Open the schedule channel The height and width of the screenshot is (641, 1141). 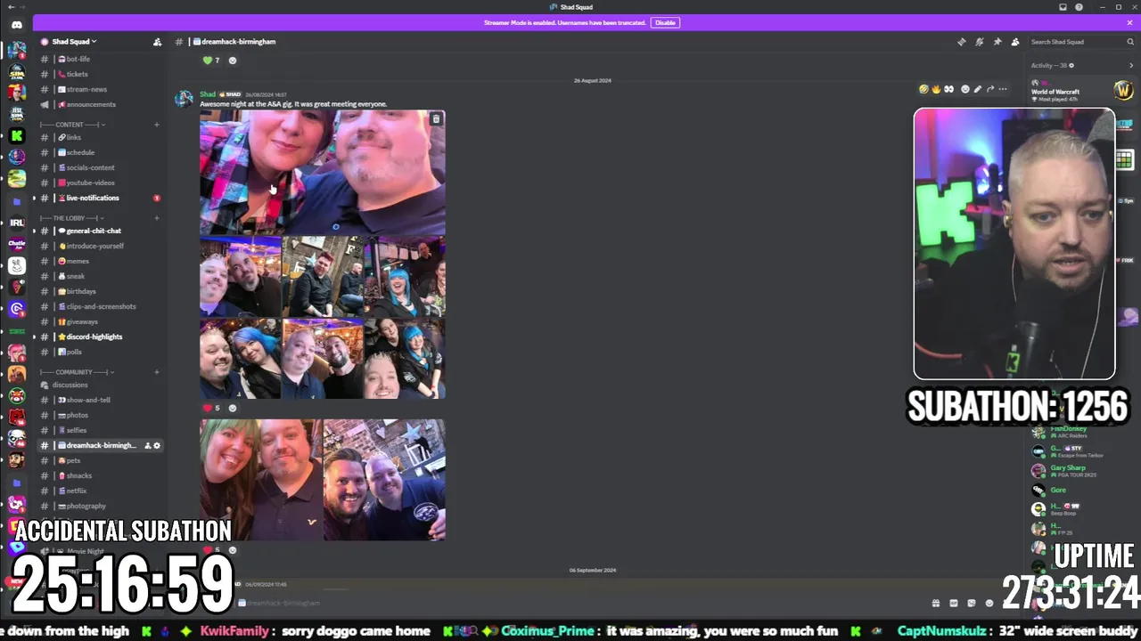(x=100, y=152)
